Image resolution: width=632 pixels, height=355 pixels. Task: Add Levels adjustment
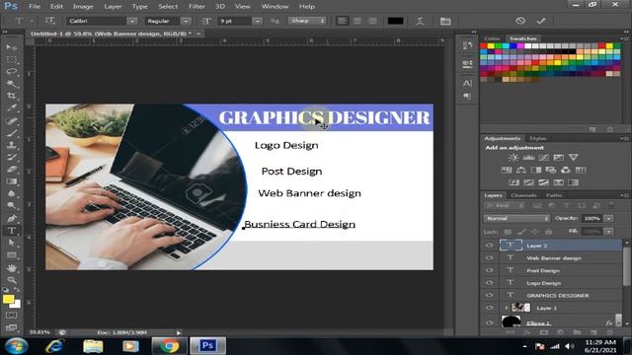pos(528,158)
